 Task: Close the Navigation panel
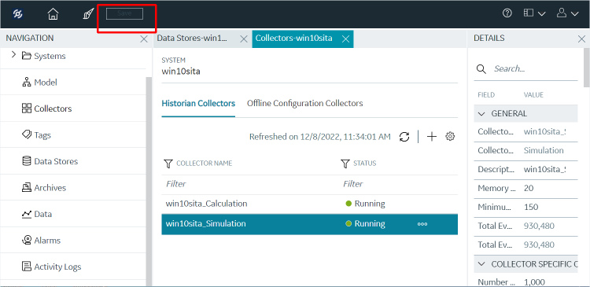point(144,39)
